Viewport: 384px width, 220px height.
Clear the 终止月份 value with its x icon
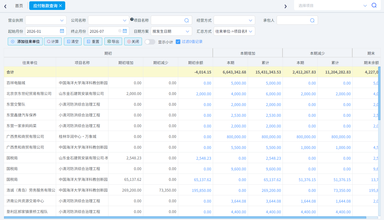pyautogui.click(x=120, y=31)
